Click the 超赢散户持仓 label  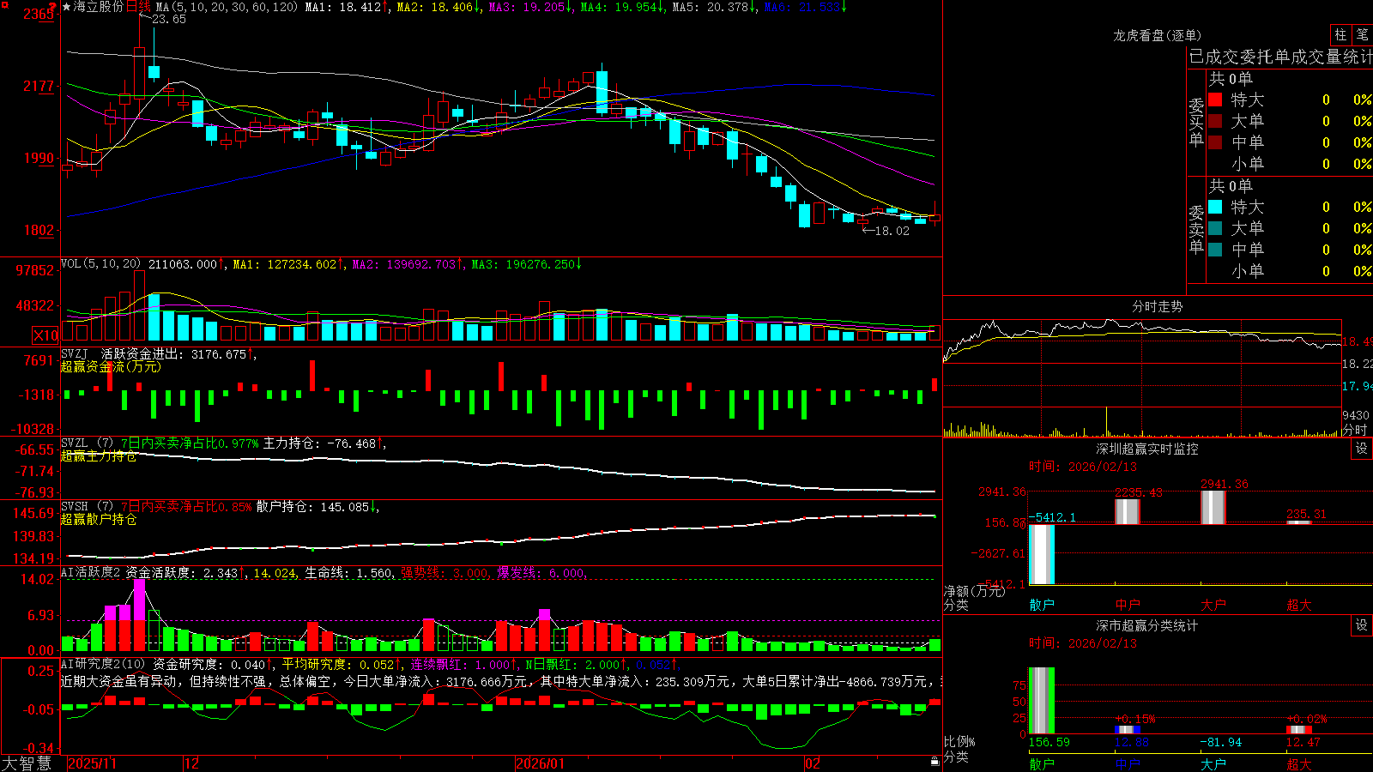[99, 519]
